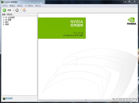Click the green Back arrow icon
The height and width of the screenshot is (103, 139).
(4, 10)
